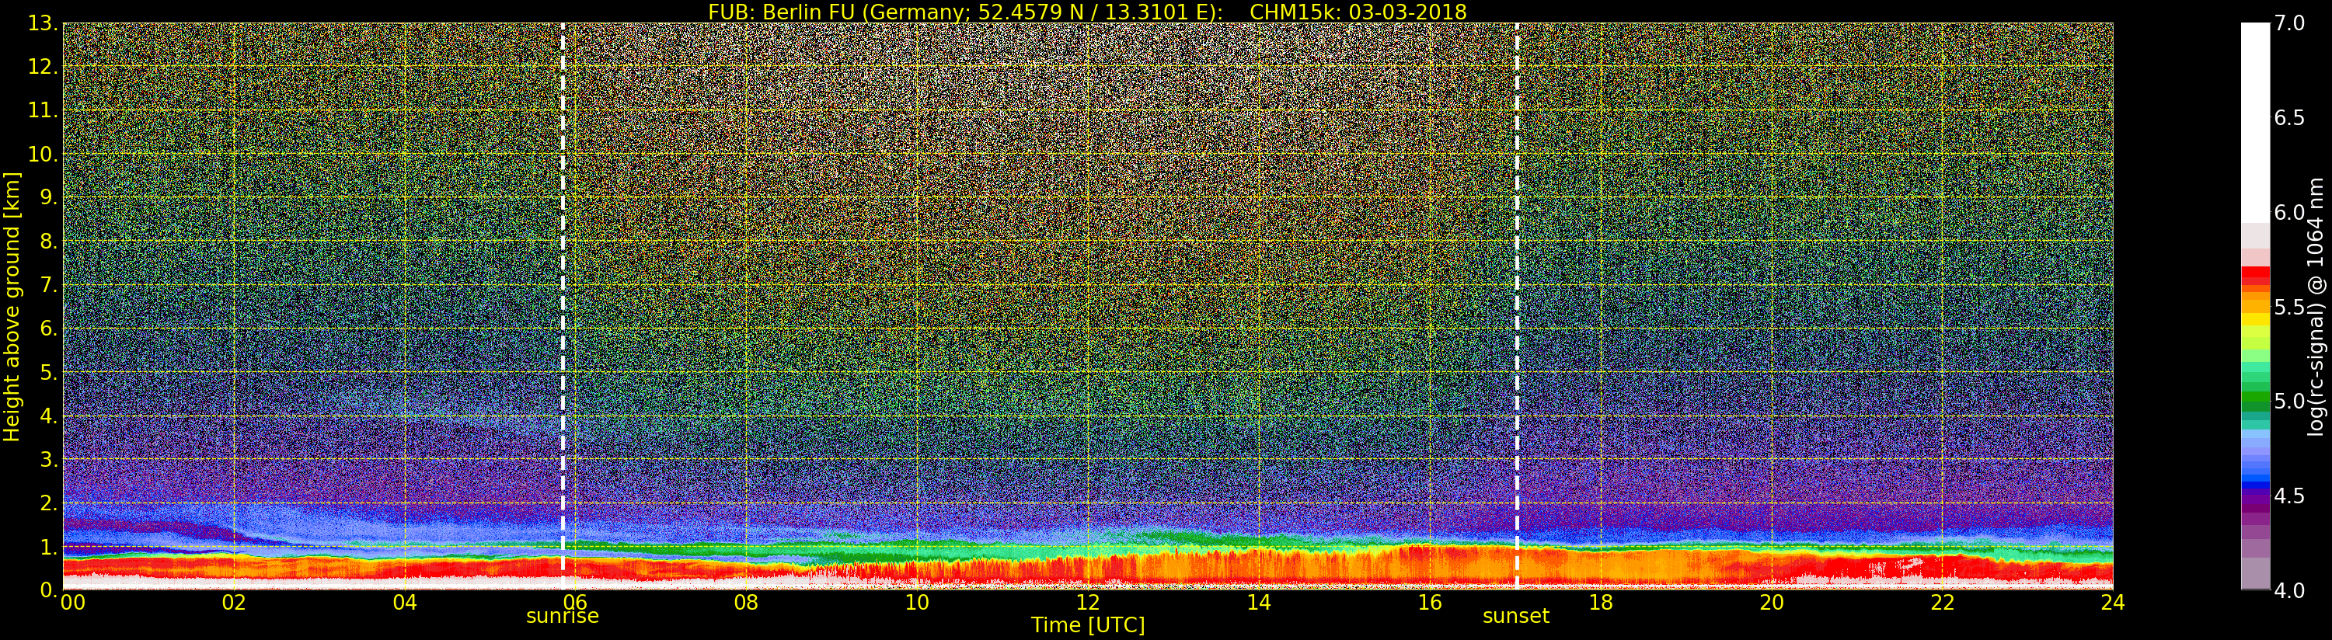Click the "02" tick on the time axis
This screenshot has width=2332, height=640.
(x=234, y=602)
